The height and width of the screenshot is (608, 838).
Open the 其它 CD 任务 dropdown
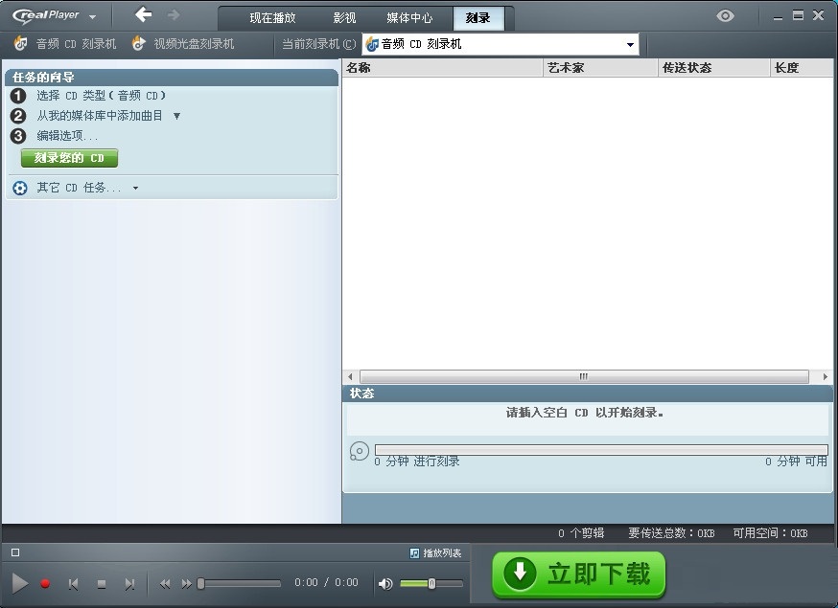click(x=135, y=188)
